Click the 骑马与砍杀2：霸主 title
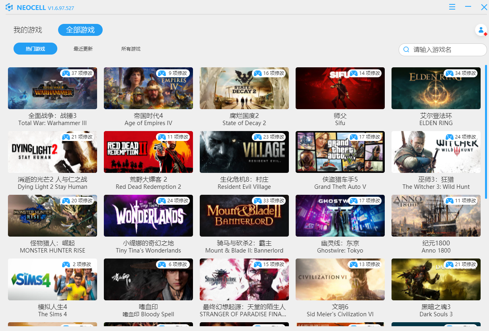The image size is (489, 331). (244, 243)
